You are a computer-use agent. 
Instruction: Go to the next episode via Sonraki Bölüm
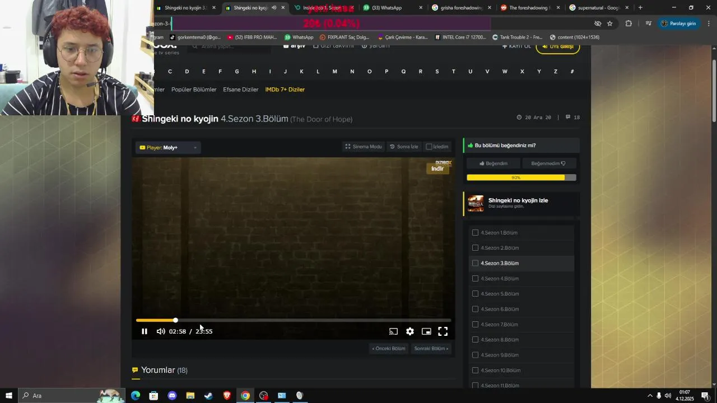431,348
